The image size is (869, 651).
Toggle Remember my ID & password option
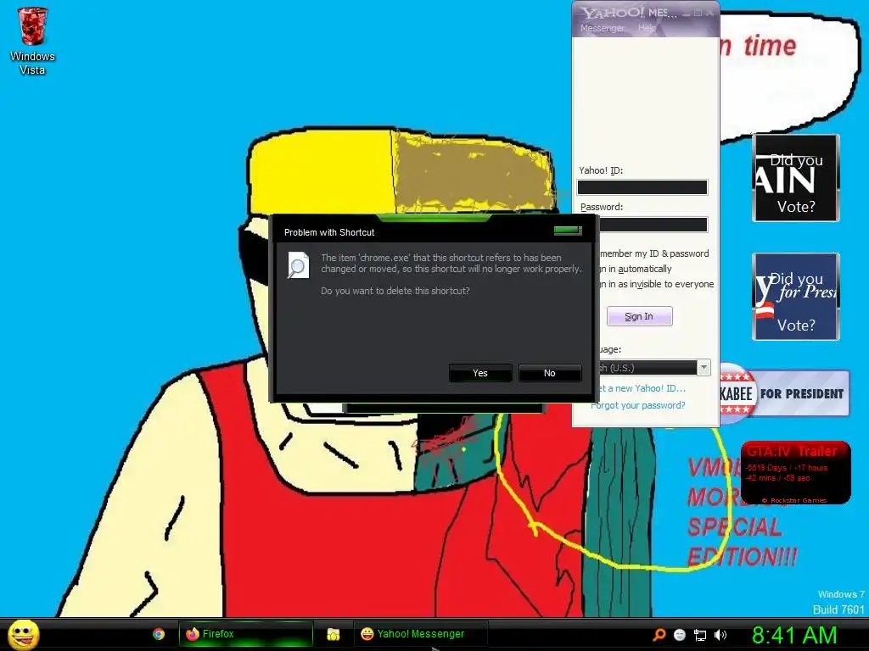point(654,253)
